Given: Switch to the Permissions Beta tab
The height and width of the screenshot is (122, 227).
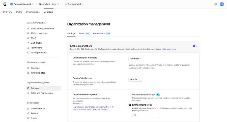Looking at the screenshot, I should click(102, 34).
